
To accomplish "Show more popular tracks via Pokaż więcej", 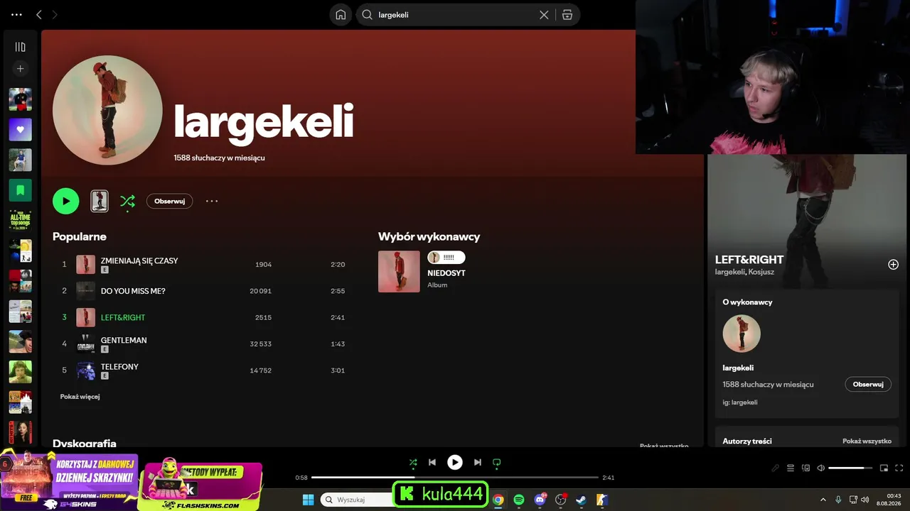I will click(80, 397).
